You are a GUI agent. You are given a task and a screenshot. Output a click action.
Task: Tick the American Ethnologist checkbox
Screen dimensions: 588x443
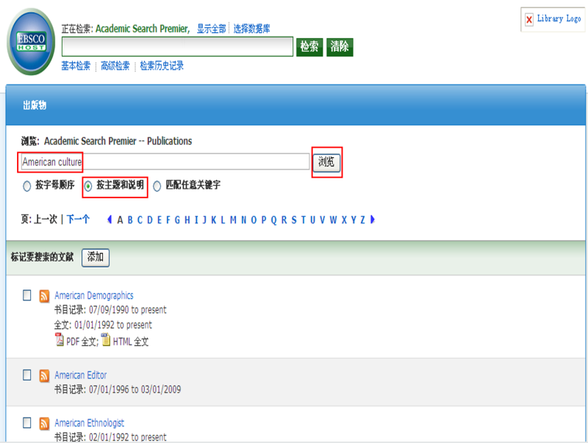pyautogui.click(x=27, y=422)
